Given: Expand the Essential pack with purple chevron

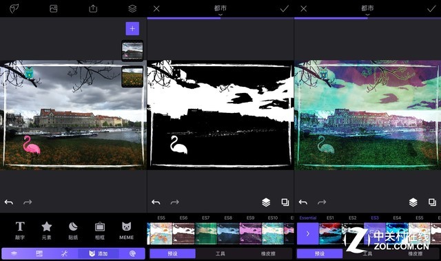Looking at the screenshot, I should tap(308, 233).
